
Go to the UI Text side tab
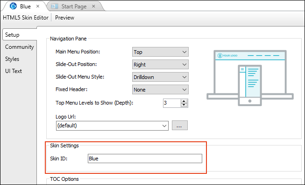click(14, 71)
